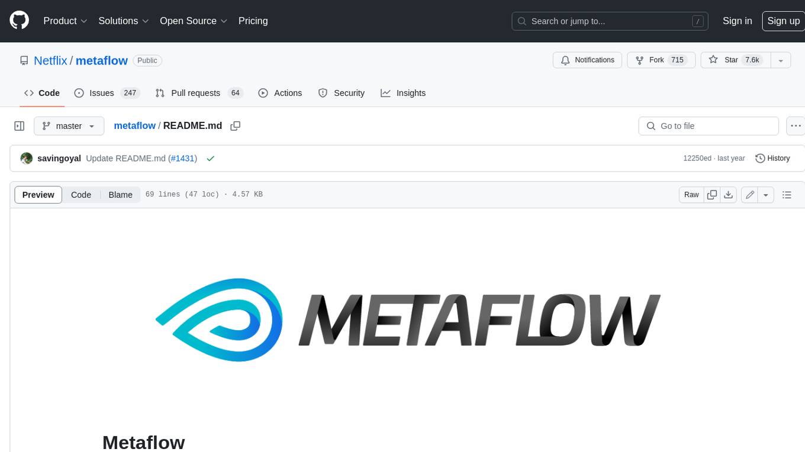This screenshot has height=452, width=805.
Task: Click the Public visibility label
Action: (x=147, y=60)
